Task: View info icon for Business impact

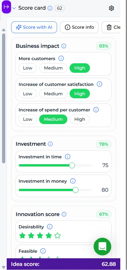Action: (x=64, y=46)
